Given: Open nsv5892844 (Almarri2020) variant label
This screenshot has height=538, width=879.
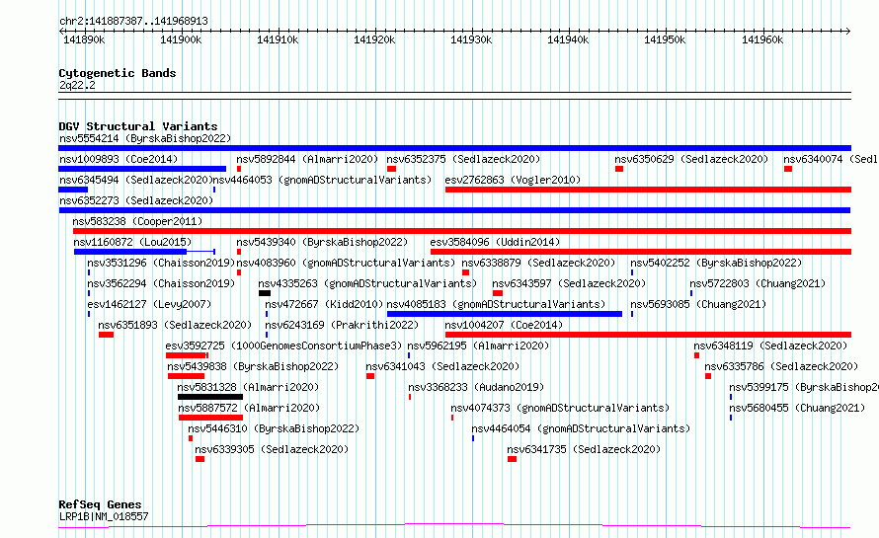Looking at the screenshot, I should tap(307, 159).
